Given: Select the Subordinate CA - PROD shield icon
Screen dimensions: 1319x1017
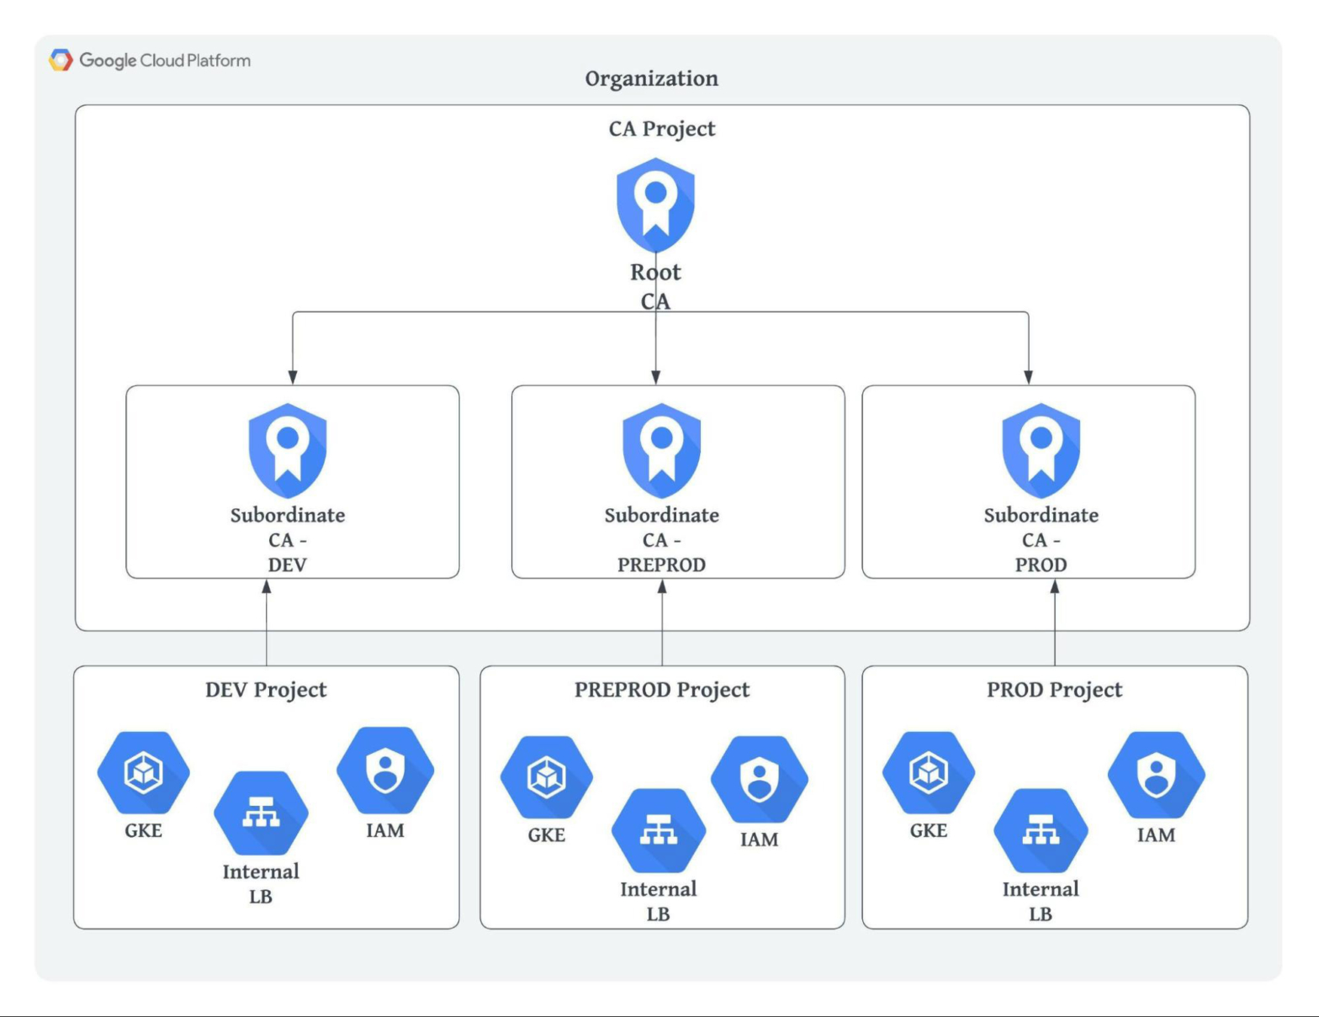Looking at the screenshot, I should 1041,451.
